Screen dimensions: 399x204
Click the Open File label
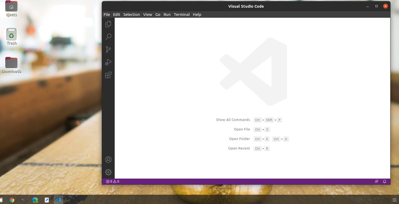click(x=242, y=129)
